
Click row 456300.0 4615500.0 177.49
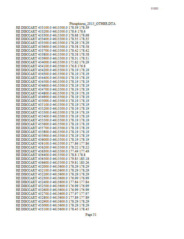click(52, 151)
